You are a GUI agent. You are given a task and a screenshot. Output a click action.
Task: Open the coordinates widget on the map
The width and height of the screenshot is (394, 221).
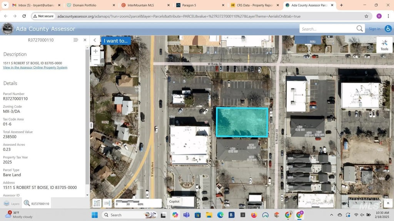click(x=97, y=203)
